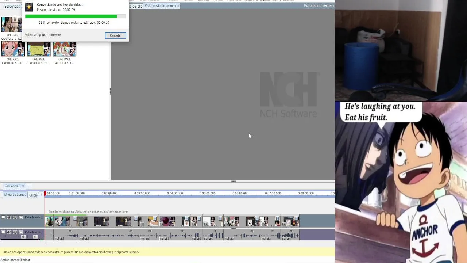This screenshot has width=467, height=263.
Task: Click the 0:03:00.000 mark on the ruler
Action: coord(142,193)
